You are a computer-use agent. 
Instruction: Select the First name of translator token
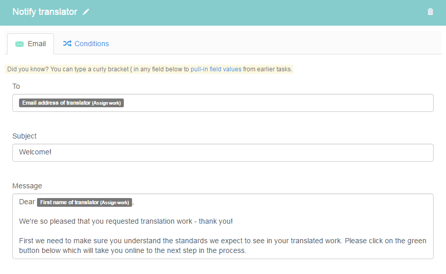[x=84, y=203]
